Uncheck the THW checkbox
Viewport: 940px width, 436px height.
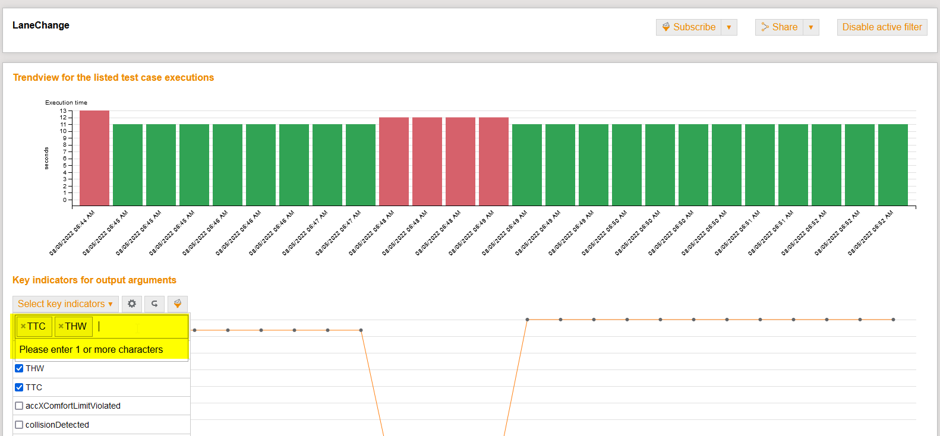(x=19, y=368)
